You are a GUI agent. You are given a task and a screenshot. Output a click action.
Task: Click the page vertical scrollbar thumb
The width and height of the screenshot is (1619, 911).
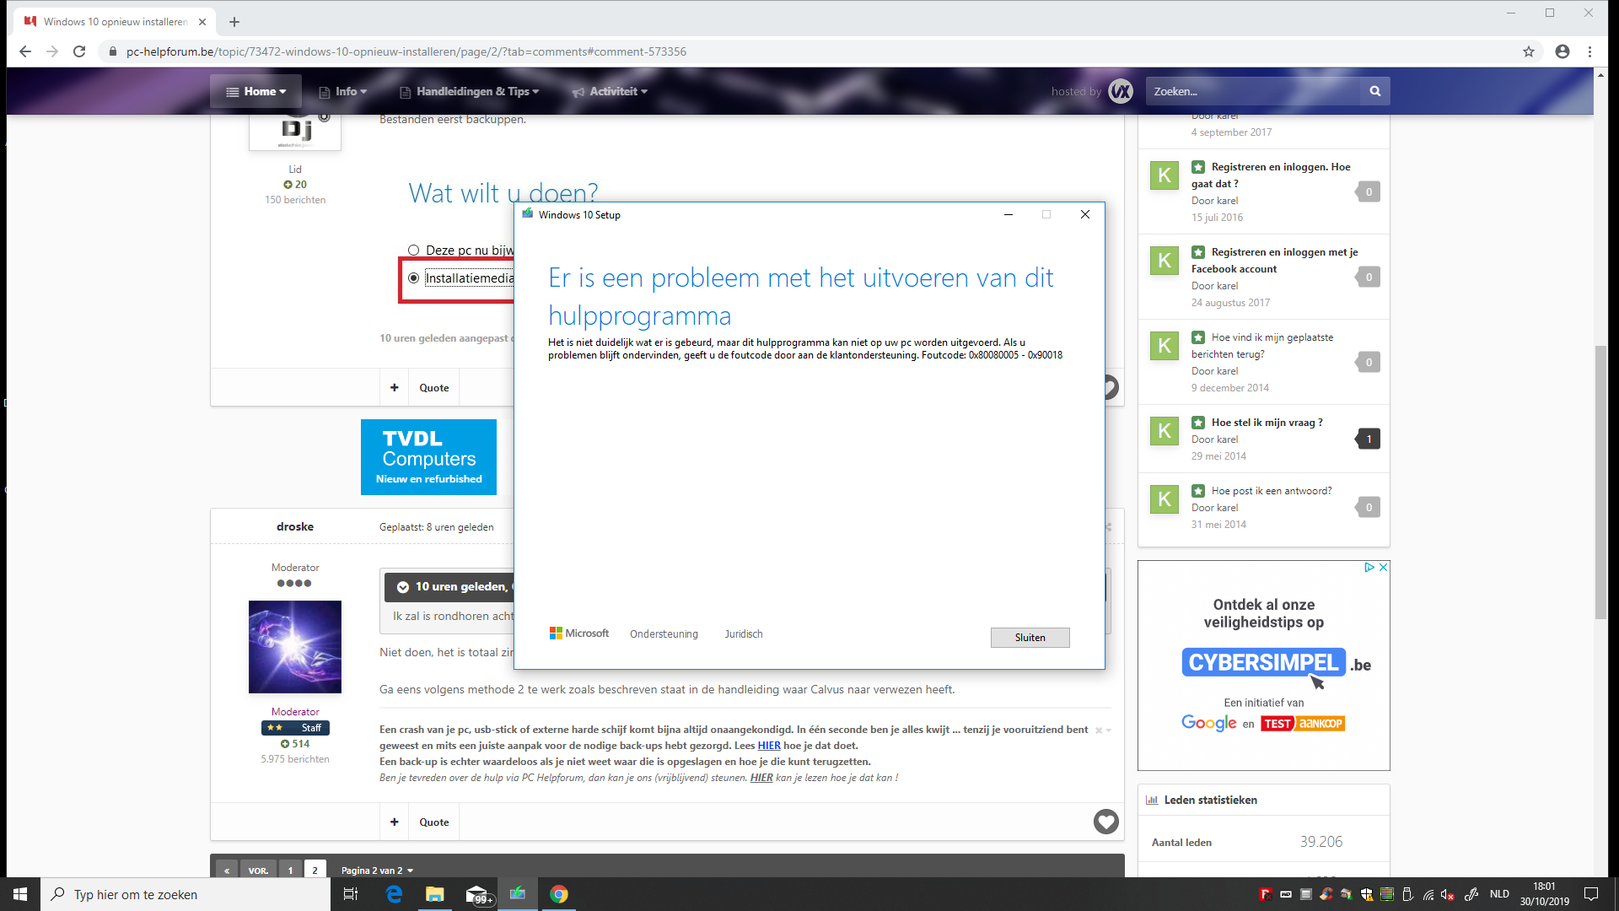click(1600, 481)
